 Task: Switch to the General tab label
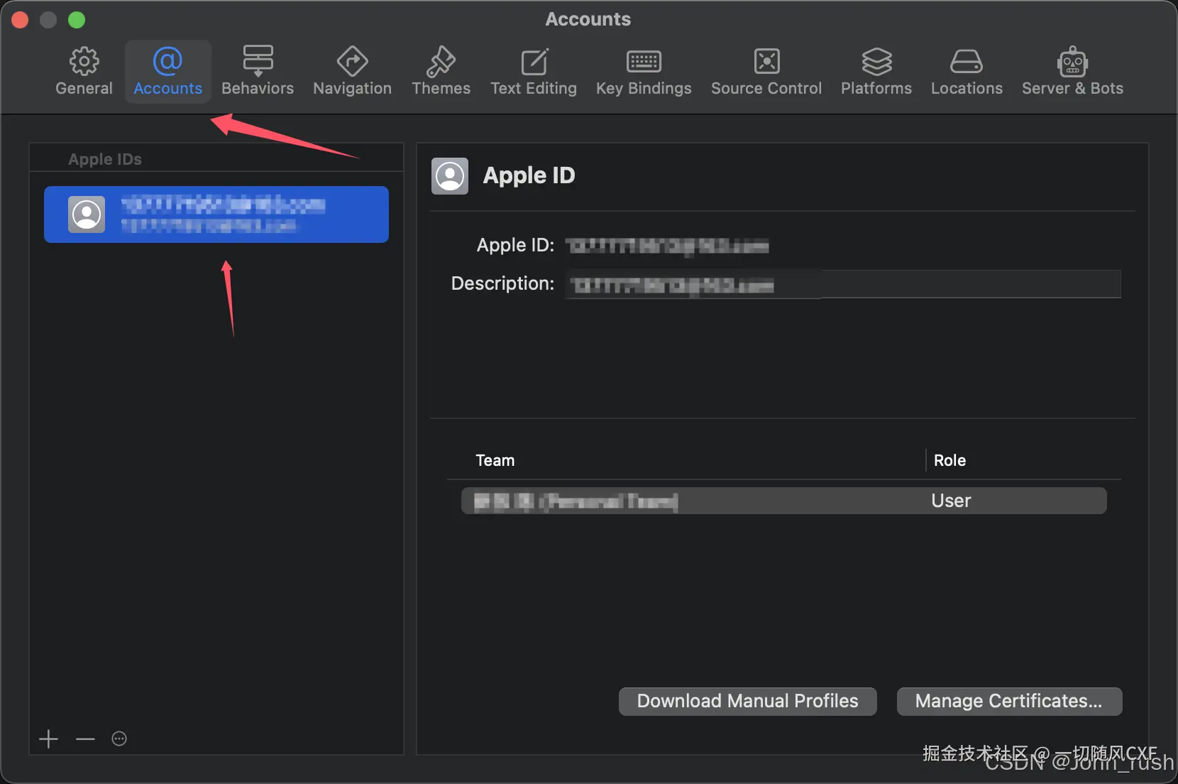84,88
